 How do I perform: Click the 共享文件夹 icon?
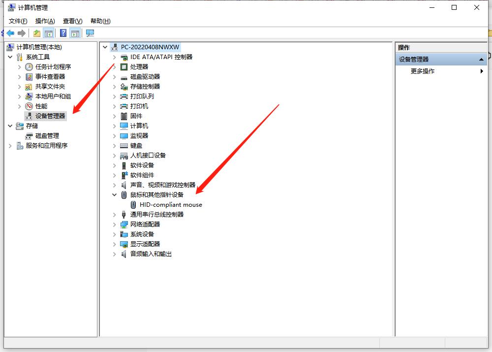point(29,87)
